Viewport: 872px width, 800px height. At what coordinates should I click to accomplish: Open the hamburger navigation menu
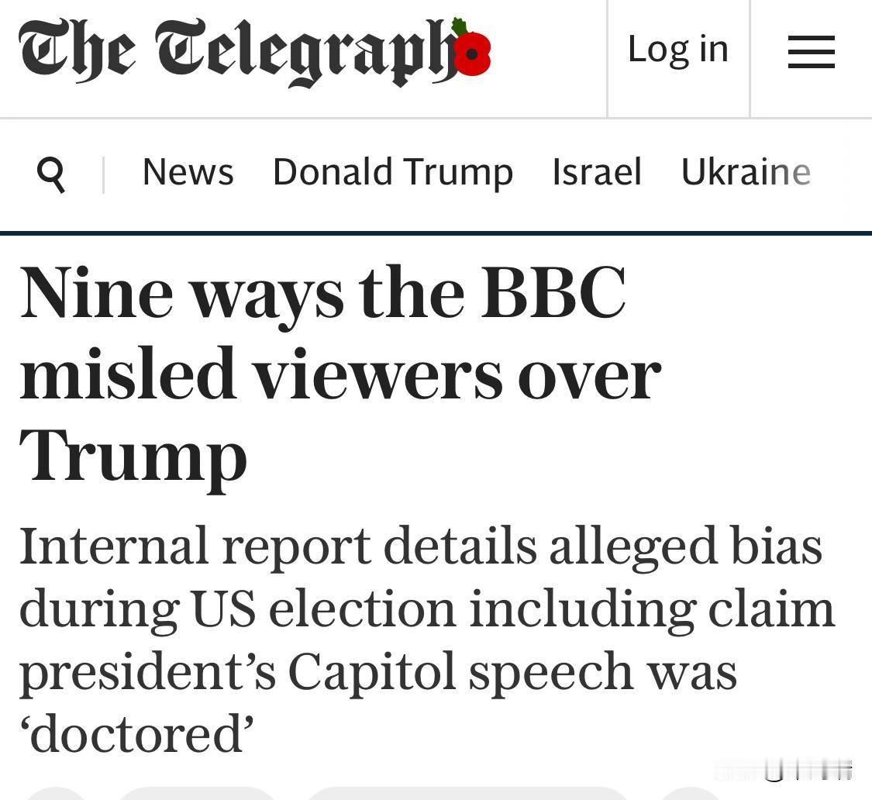point(811,53)
